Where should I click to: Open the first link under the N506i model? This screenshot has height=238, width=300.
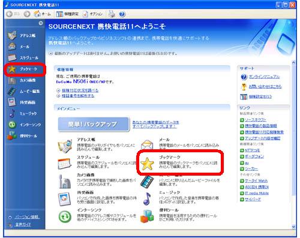pos(80,91)
